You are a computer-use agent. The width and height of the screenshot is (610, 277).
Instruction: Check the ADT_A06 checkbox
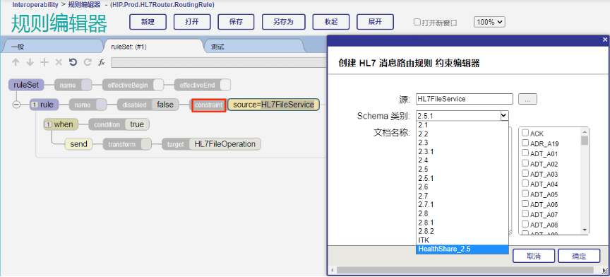[525, 204]
